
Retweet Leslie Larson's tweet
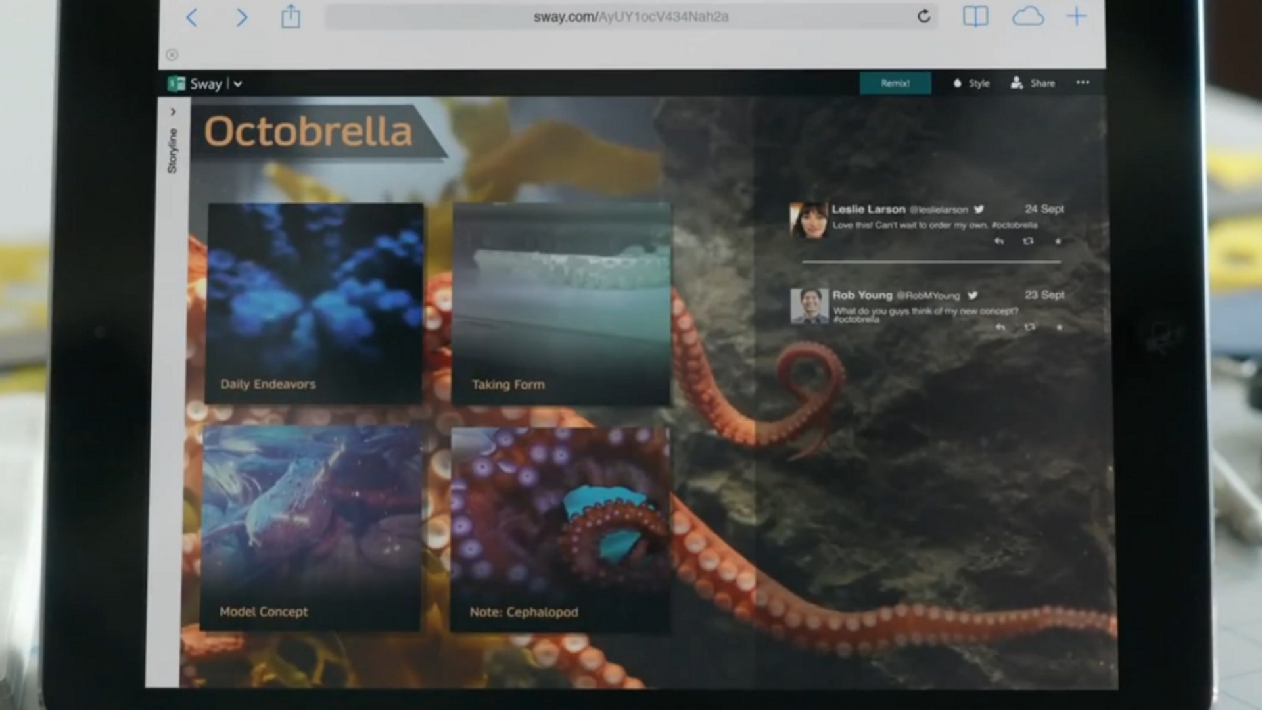[1028, 241]
